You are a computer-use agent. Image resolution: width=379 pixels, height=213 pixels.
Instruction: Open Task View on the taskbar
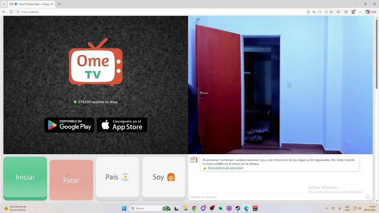tap(176, 208)
